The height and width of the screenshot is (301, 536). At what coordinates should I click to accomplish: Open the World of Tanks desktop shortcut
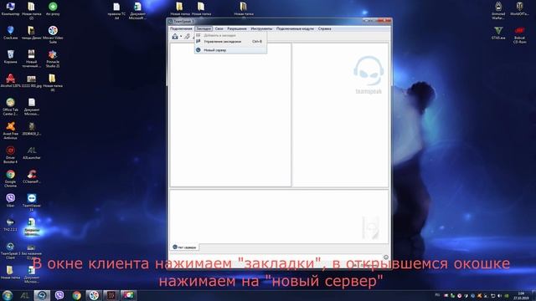519,9
